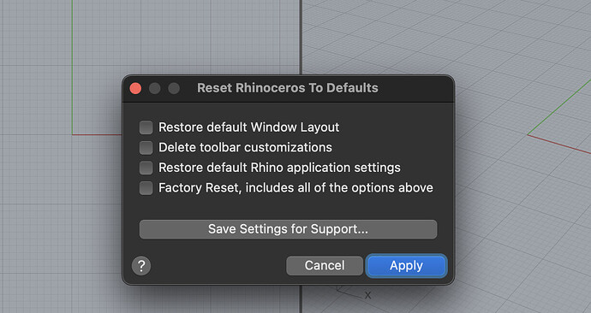Tick Restore default Rhino application settings
The height and width of the screenshot is (313, 591).
(146, 168)
